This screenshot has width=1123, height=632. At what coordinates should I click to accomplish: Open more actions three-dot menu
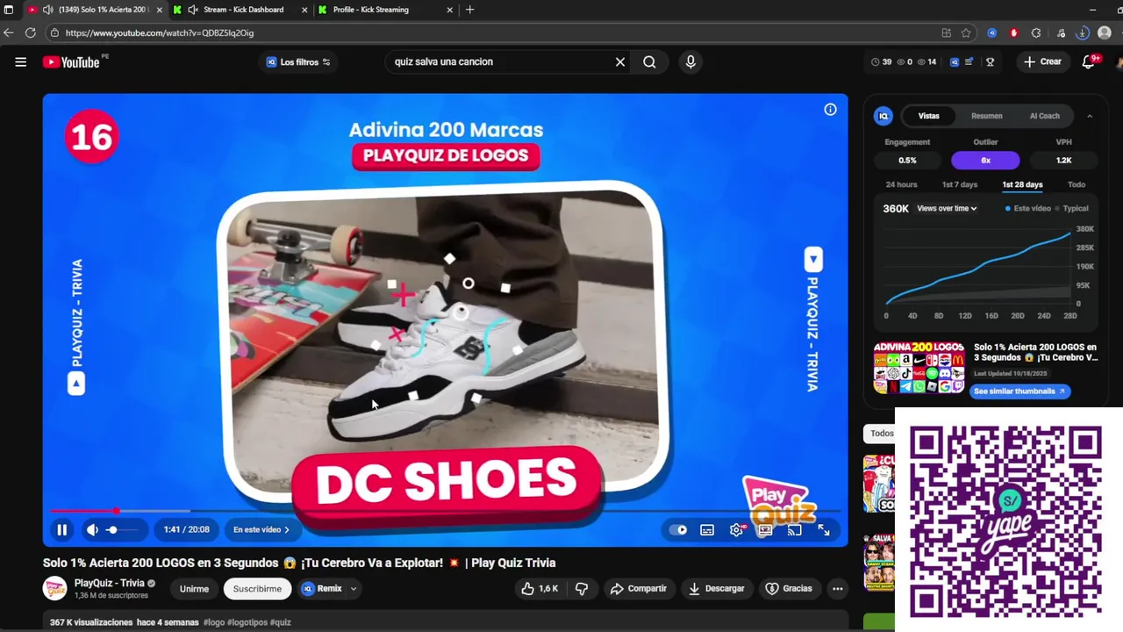click(x=838, y=589)
